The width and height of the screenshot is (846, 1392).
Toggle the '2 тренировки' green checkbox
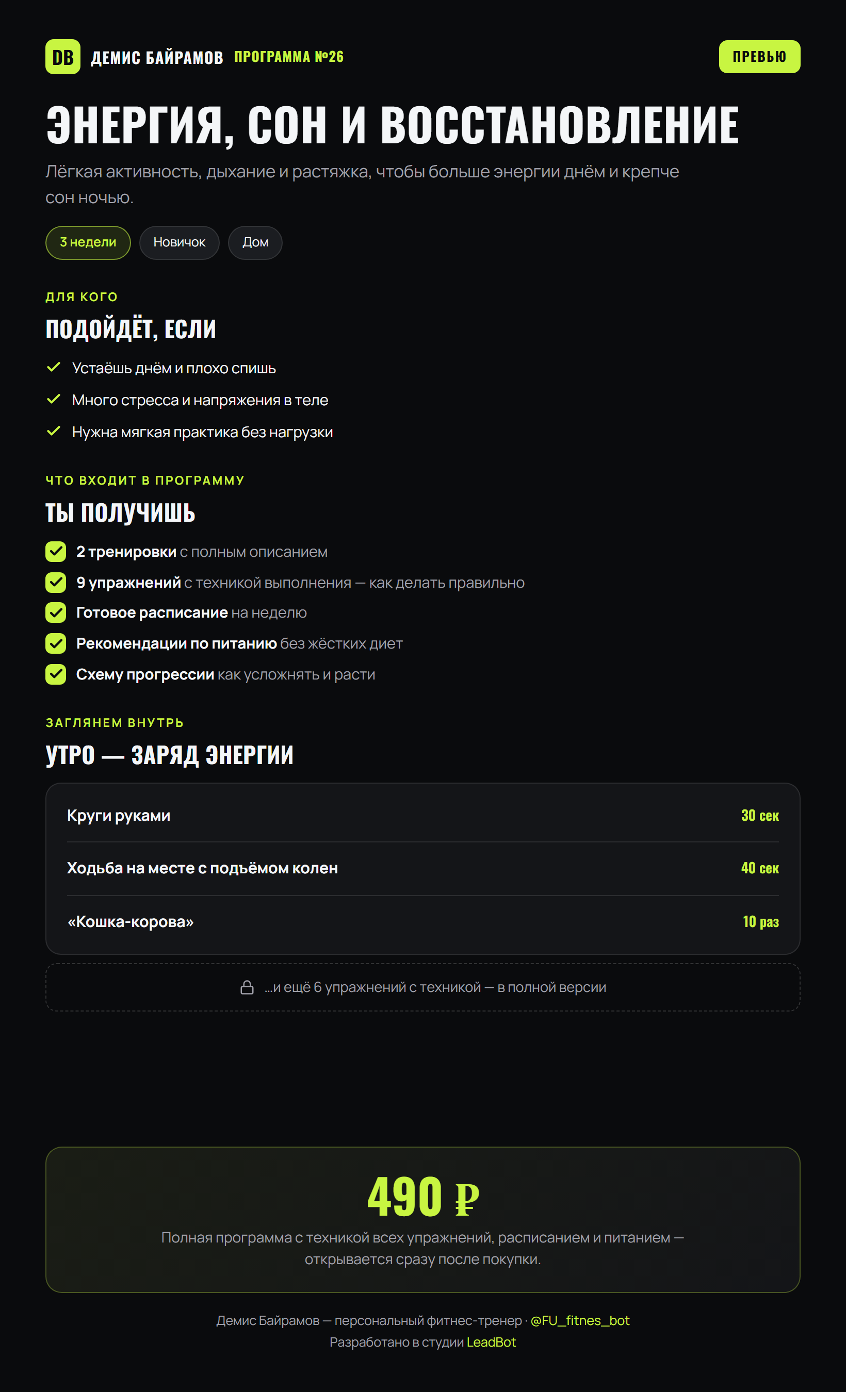pos(55,551)
